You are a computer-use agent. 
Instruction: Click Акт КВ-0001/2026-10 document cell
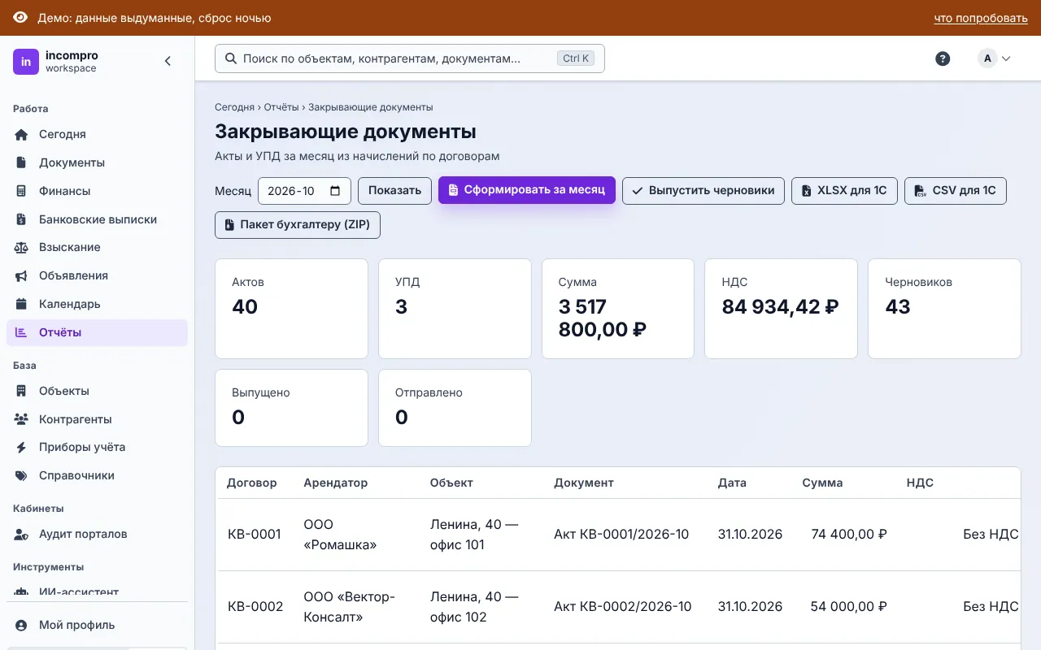coord(621,535)
